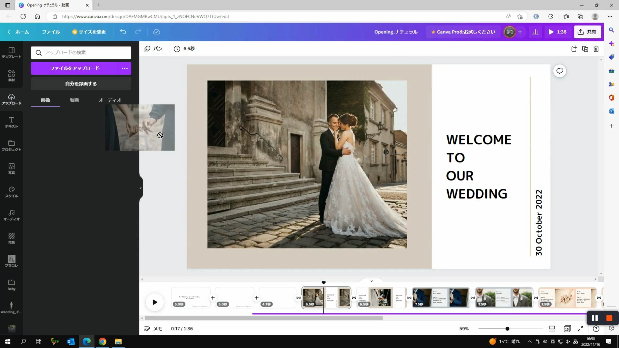
Task: Click the zoom slider handle
Action: (x=507, y=329)
